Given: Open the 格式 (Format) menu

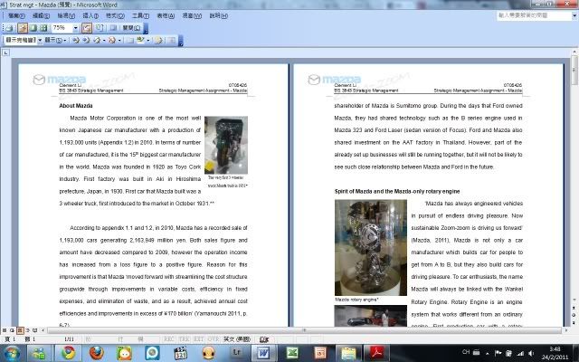Looking at the screenshot, I should (115, 16).
